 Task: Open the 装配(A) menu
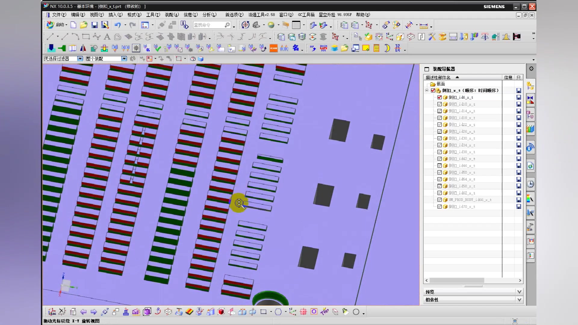point(172,15)
